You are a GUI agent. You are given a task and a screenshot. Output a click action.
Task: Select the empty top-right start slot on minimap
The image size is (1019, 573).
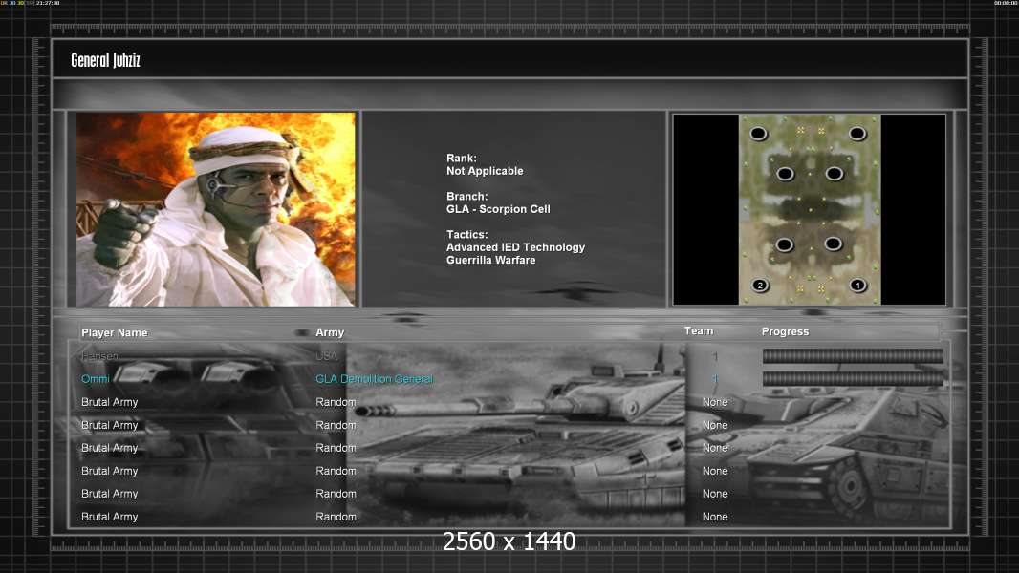pyautogui.click(x=857, y=133)
